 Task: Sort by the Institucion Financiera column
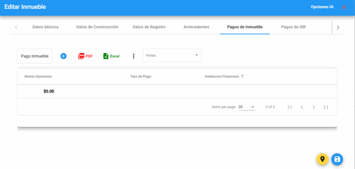coord(222,76)
